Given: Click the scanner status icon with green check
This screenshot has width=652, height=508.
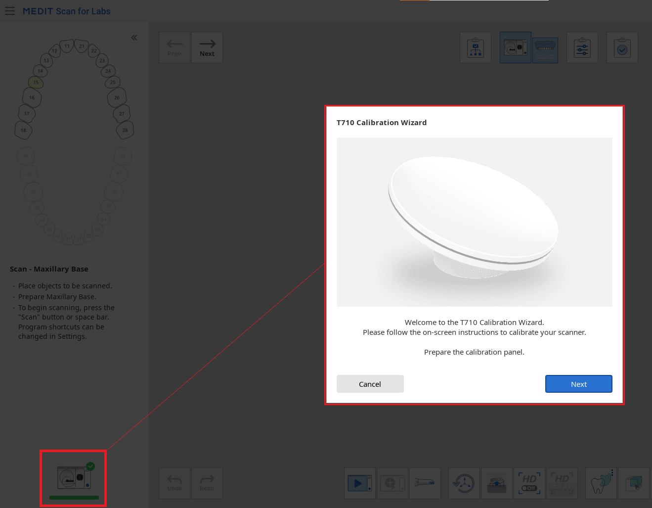Looking at the screenshot, I should click(x=73, y=478).
